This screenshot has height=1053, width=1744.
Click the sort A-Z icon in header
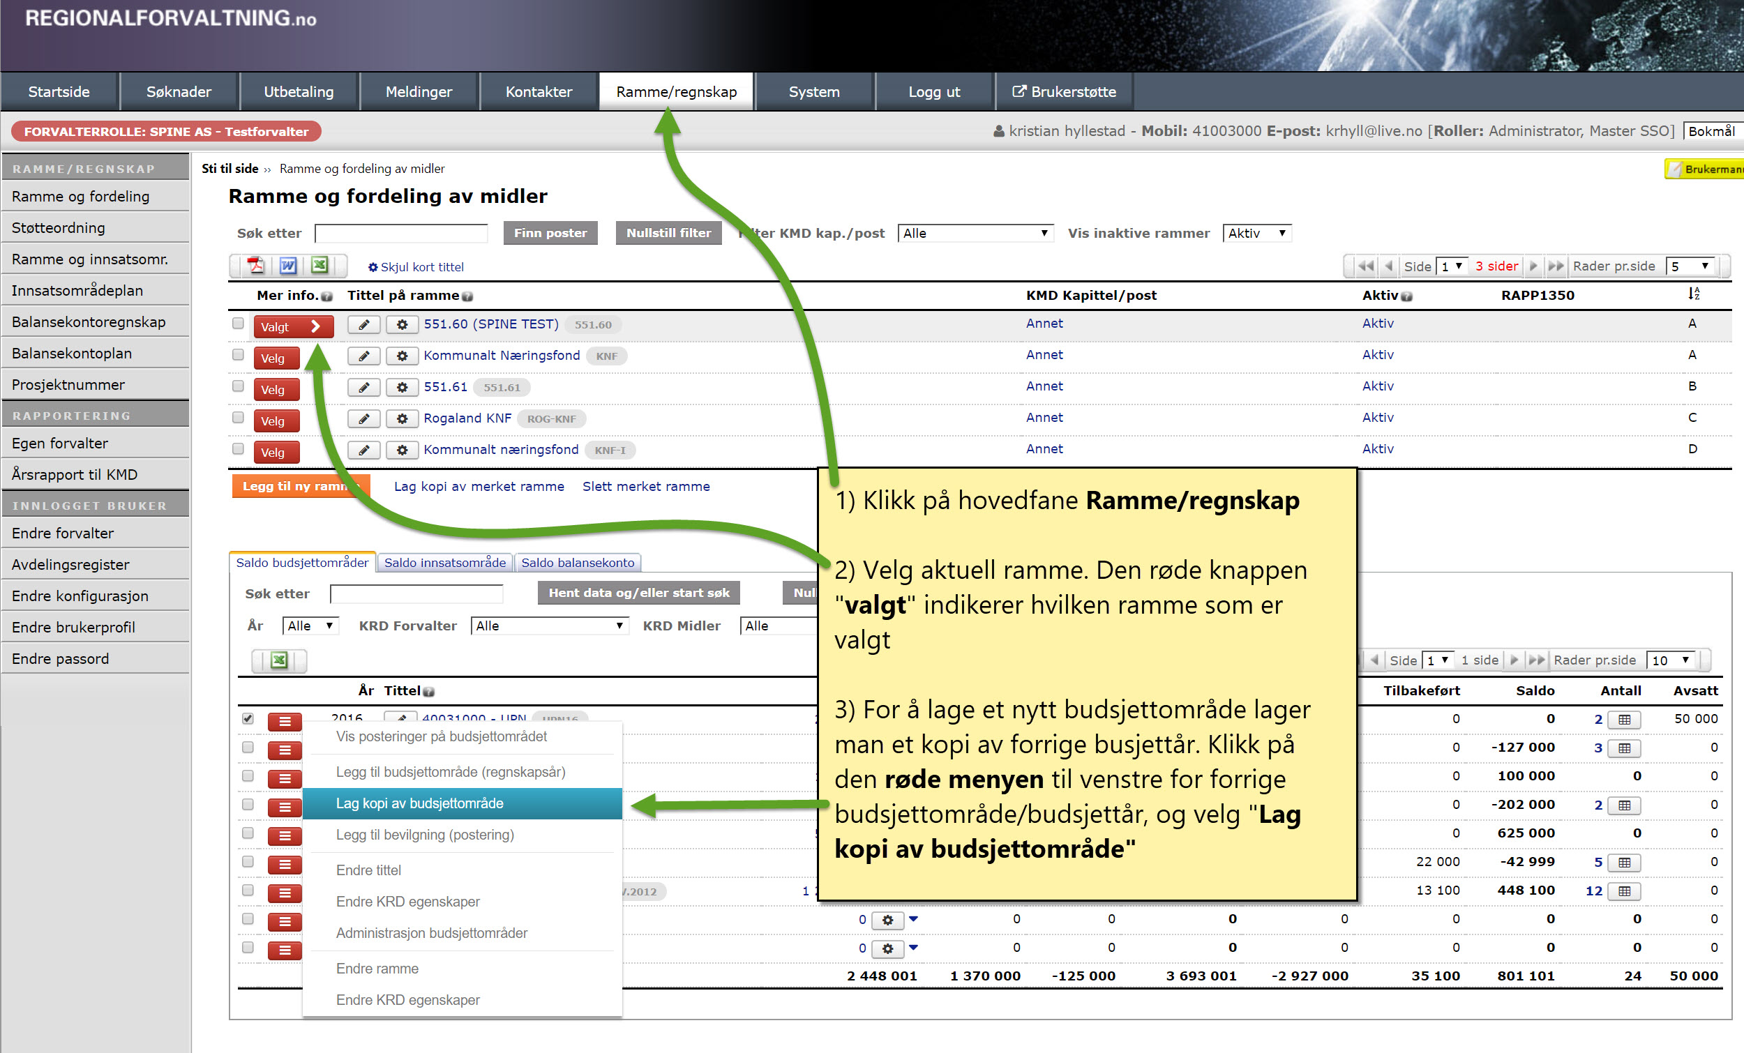1693,294
